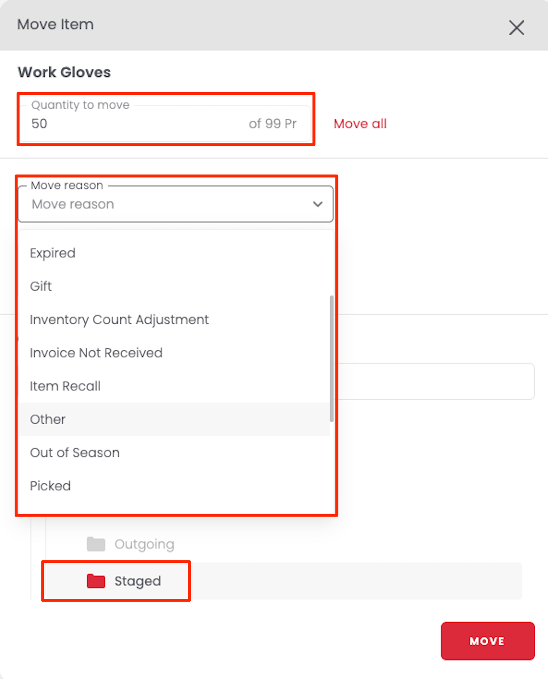Select the Staged folder label
Screen dimensions: 548x679
pos(137,581)
